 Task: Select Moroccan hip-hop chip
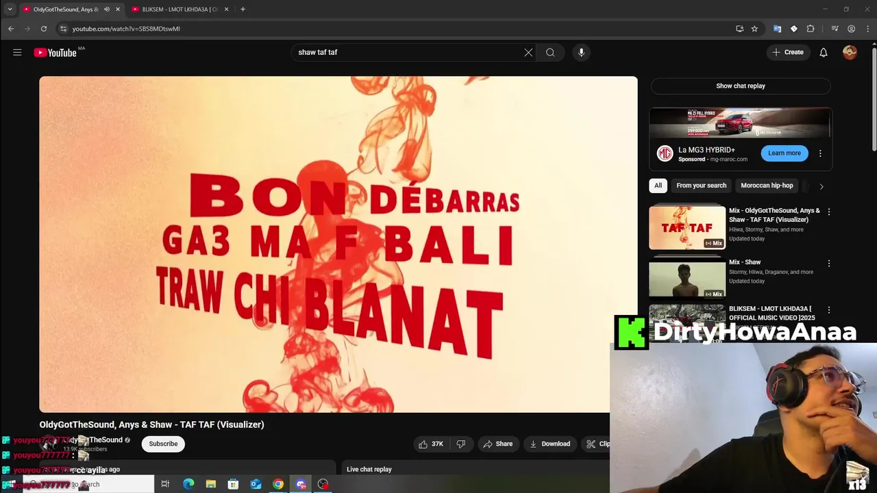click(767, 186)
